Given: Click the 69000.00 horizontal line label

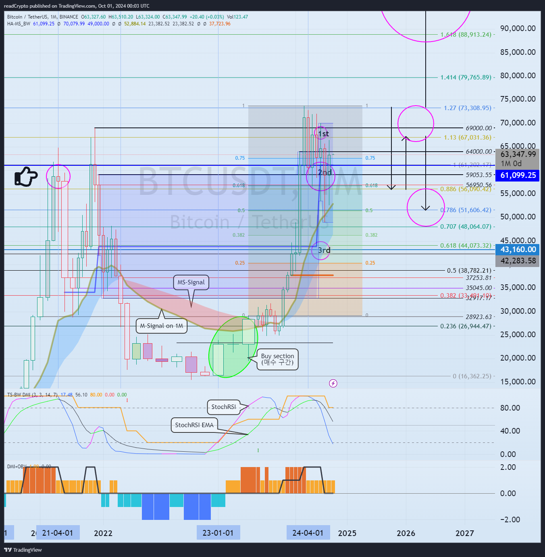Looking at the screenshot, I should (479, 128).
